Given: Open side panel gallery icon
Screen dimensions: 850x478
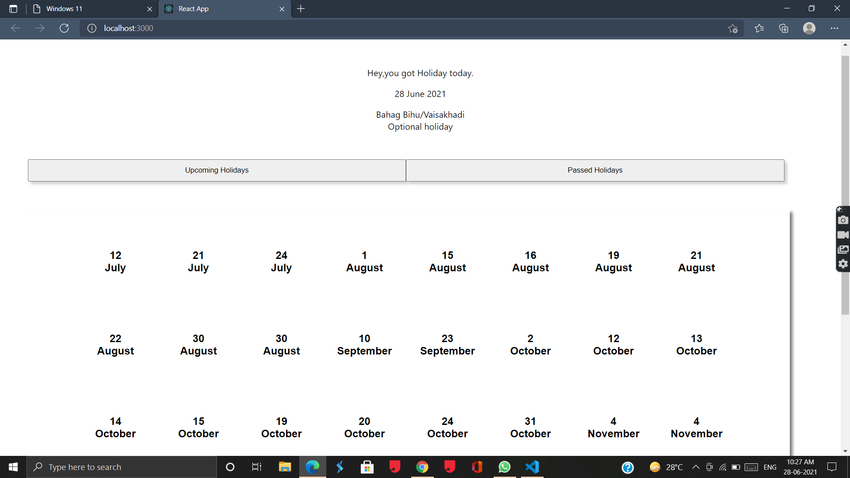Looking at the screenshot, I should (x=843, y=250).
